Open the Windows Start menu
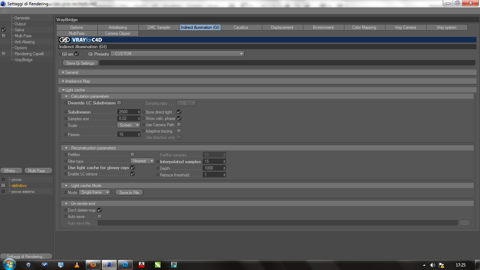Image resolution: width=480 pixels, height=270 pixels. click(9, 264)
